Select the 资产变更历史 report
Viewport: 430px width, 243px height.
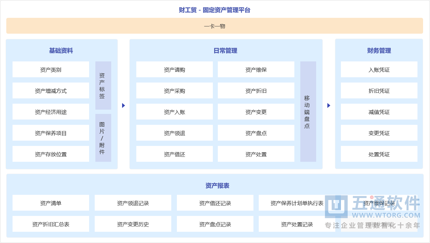(133, 224)
